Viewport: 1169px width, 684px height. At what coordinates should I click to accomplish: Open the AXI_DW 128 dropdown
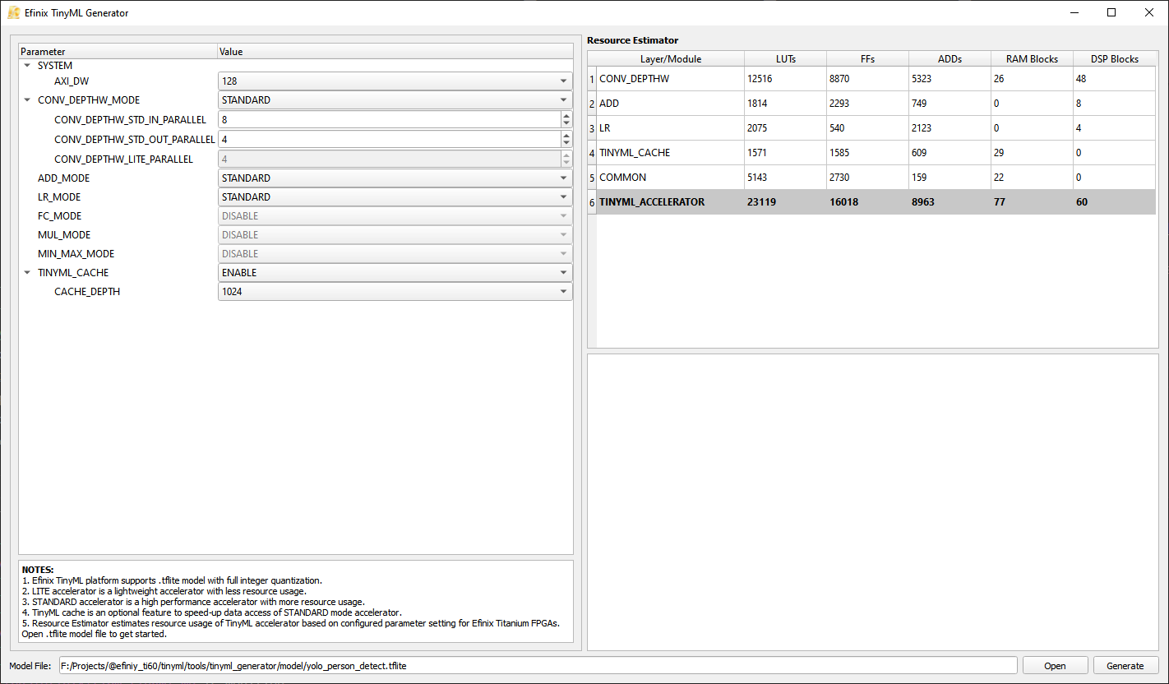coord(395,81)
